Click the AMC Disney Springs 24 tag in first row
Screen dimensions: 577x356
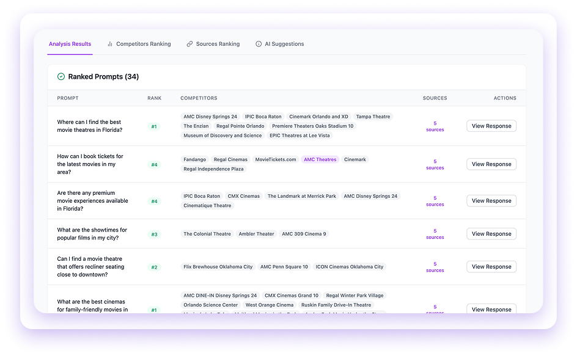210,117
